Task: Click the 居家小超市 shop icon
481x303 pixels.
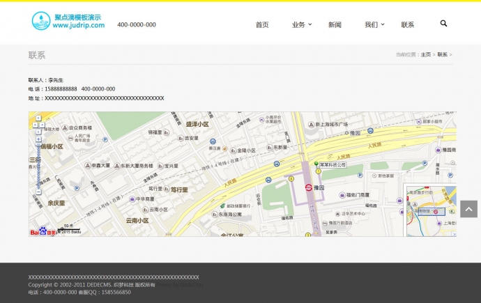Action: point(419,122)
